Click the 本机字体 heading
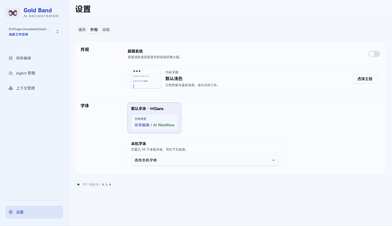 coord(139,144)
